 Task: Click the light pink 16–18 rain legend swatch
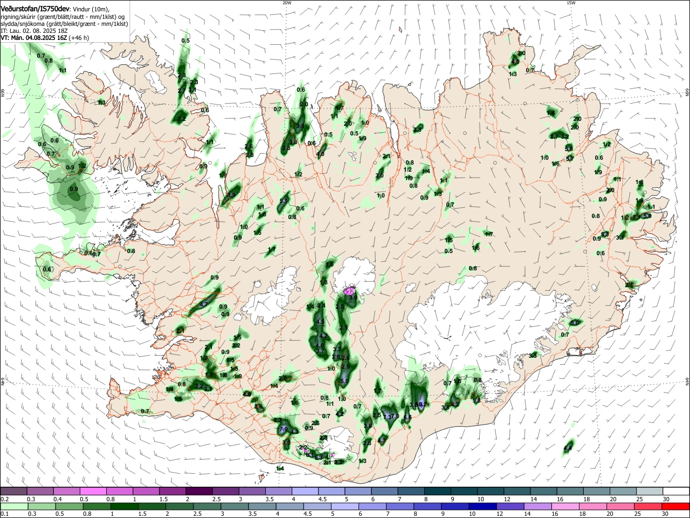point(565,506)
